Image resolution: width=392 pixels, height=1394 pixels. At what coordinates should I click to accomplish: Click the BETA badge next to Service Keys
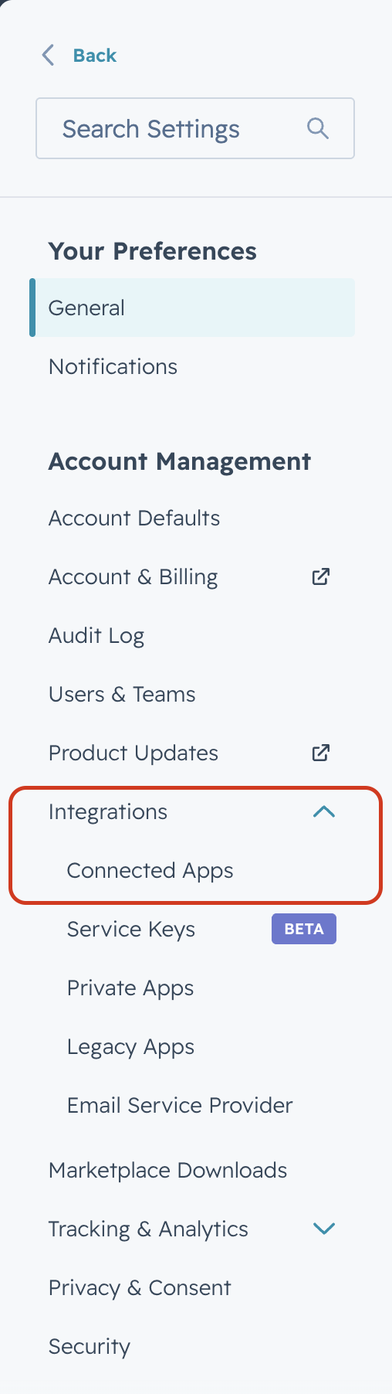[x=304, y=929]
